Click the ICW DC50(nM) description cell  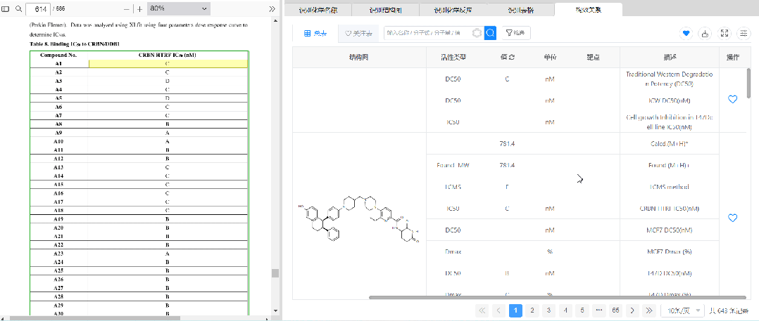pos(670,101)
